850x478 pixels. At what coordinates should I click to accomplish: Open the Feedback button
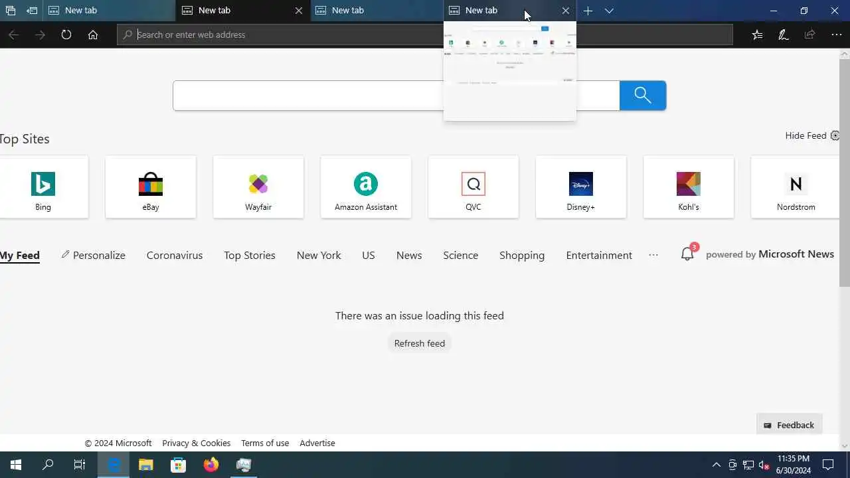pyautogui.click(x=790, y=425)
